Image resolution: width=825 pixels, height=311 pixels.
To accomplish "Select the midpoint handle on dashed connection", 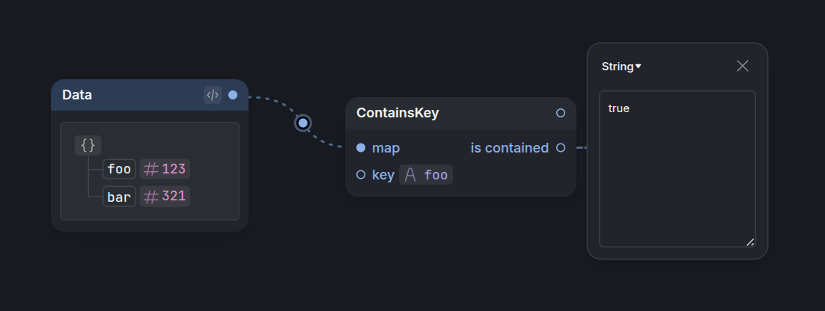I will pyautogui.click(x=302, y=123).
